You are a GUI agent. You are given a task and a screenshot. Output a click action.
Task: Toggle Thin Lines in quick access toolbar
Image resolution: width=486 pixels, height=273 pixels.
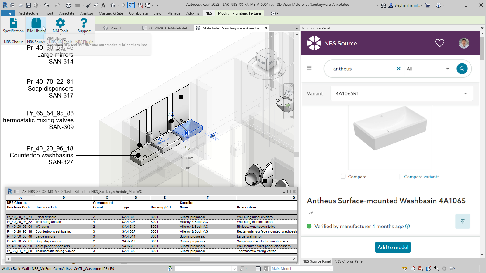pos(131,5)
